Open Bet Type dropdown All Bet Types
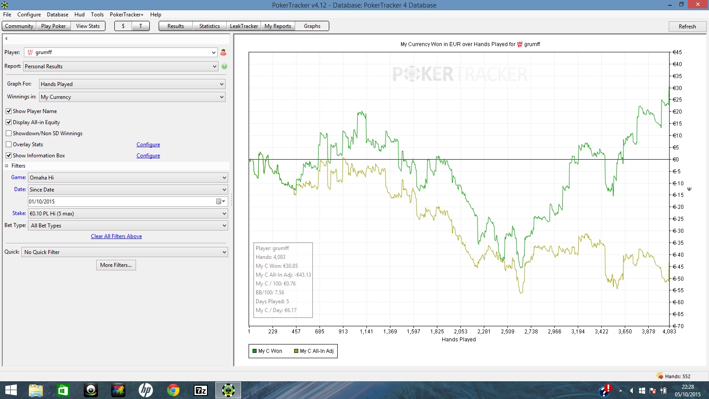Image resolution: width=709 pixels, height=399 pixels. pyautogui.click(x=128, y=226)
